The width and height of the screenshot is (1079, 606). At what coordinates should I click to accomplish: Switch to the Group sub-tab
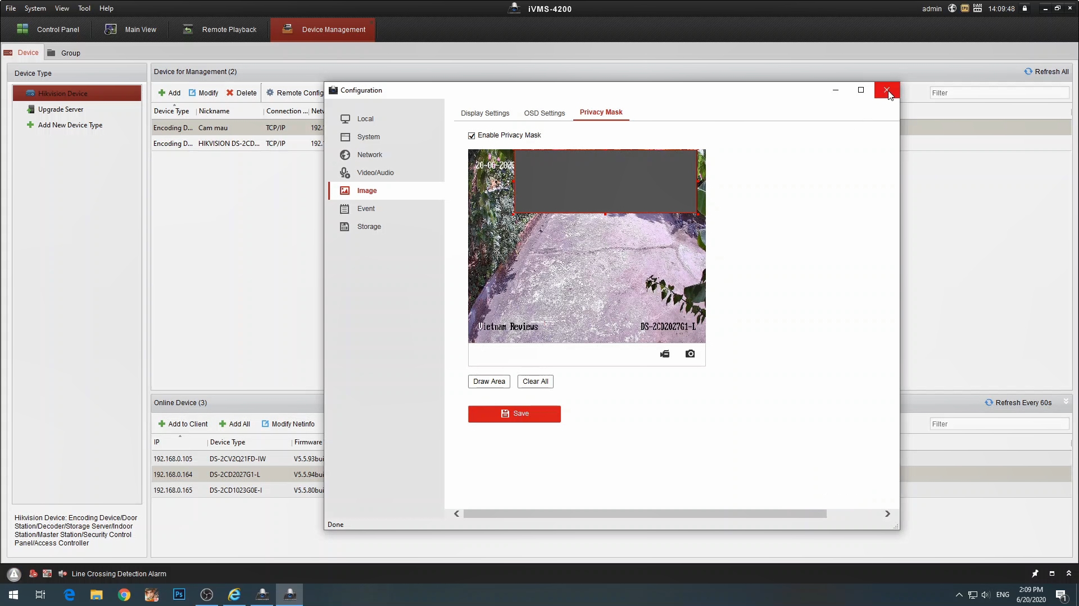pyautogui.click(x=64, y=53)
